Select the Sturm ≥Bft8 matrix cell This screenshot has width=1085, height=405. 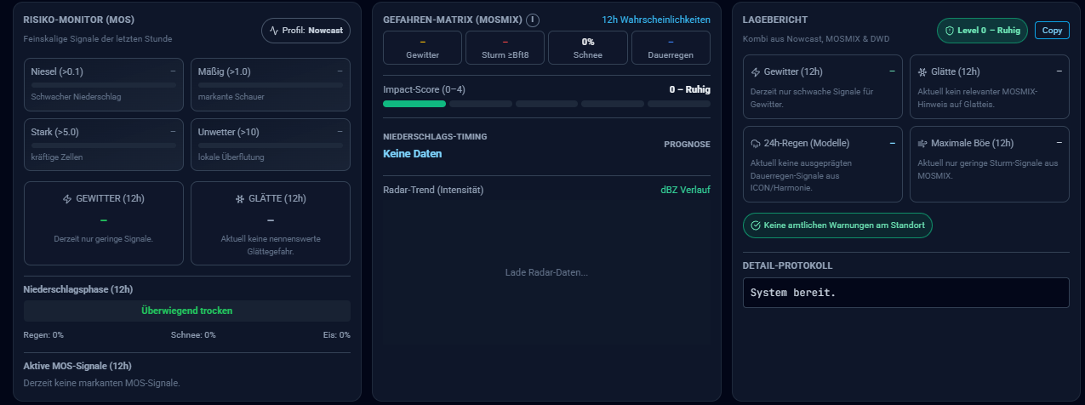coord(505,48)
